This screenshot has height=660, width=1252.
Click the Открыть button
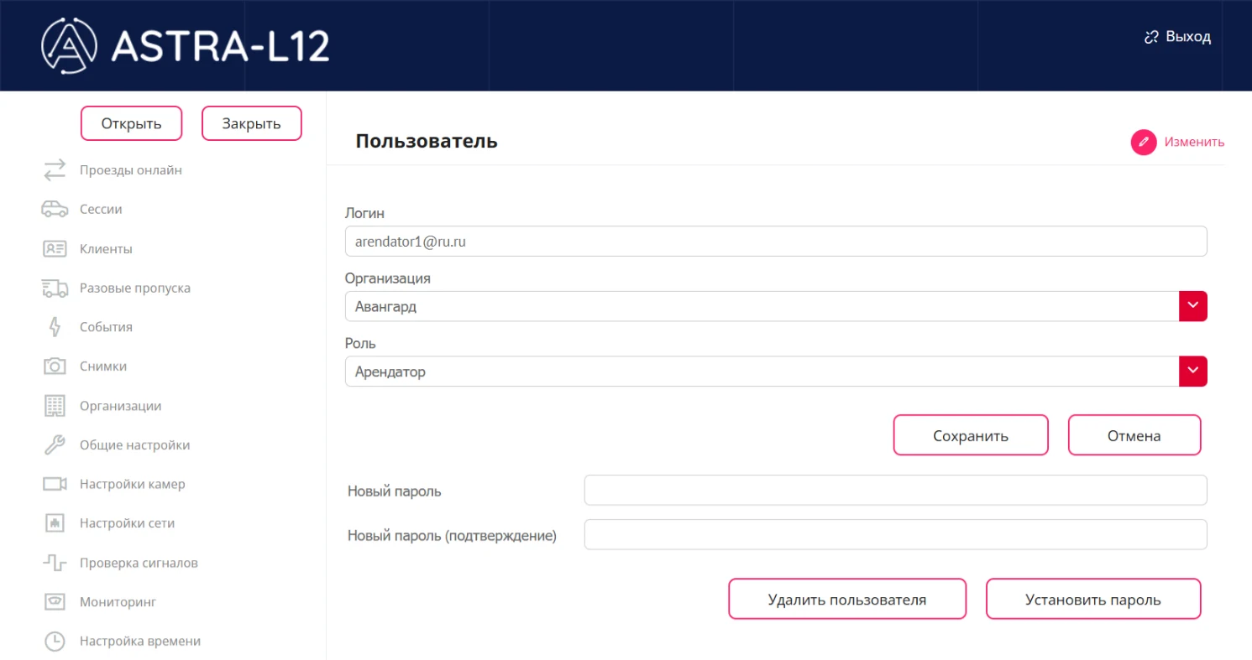[x=131, y=123]
